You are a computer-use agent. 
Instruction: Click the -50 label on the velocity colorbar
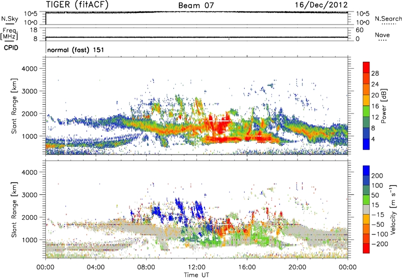tap(378, 225)
